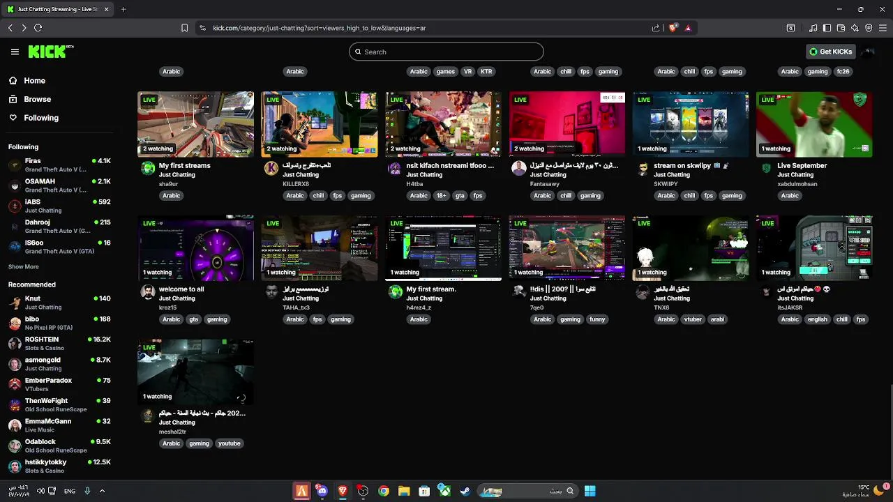Open the Brave VPN shield icon

click(869, 28)
